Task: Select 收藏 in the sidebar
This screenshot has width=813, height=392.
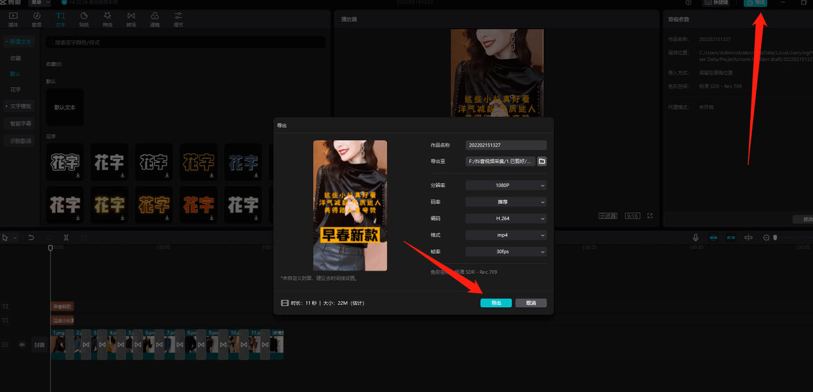Action: tap(15, 58)
